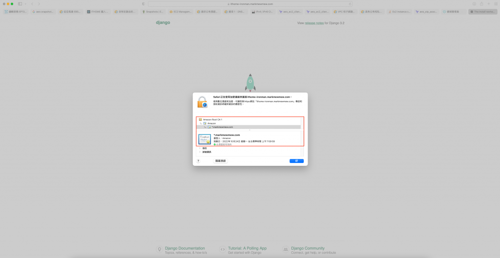The height and width of the screenshot is (258, 500).
Task: Click the green valid-certificate check icon
Action: (x=215, y=145)
